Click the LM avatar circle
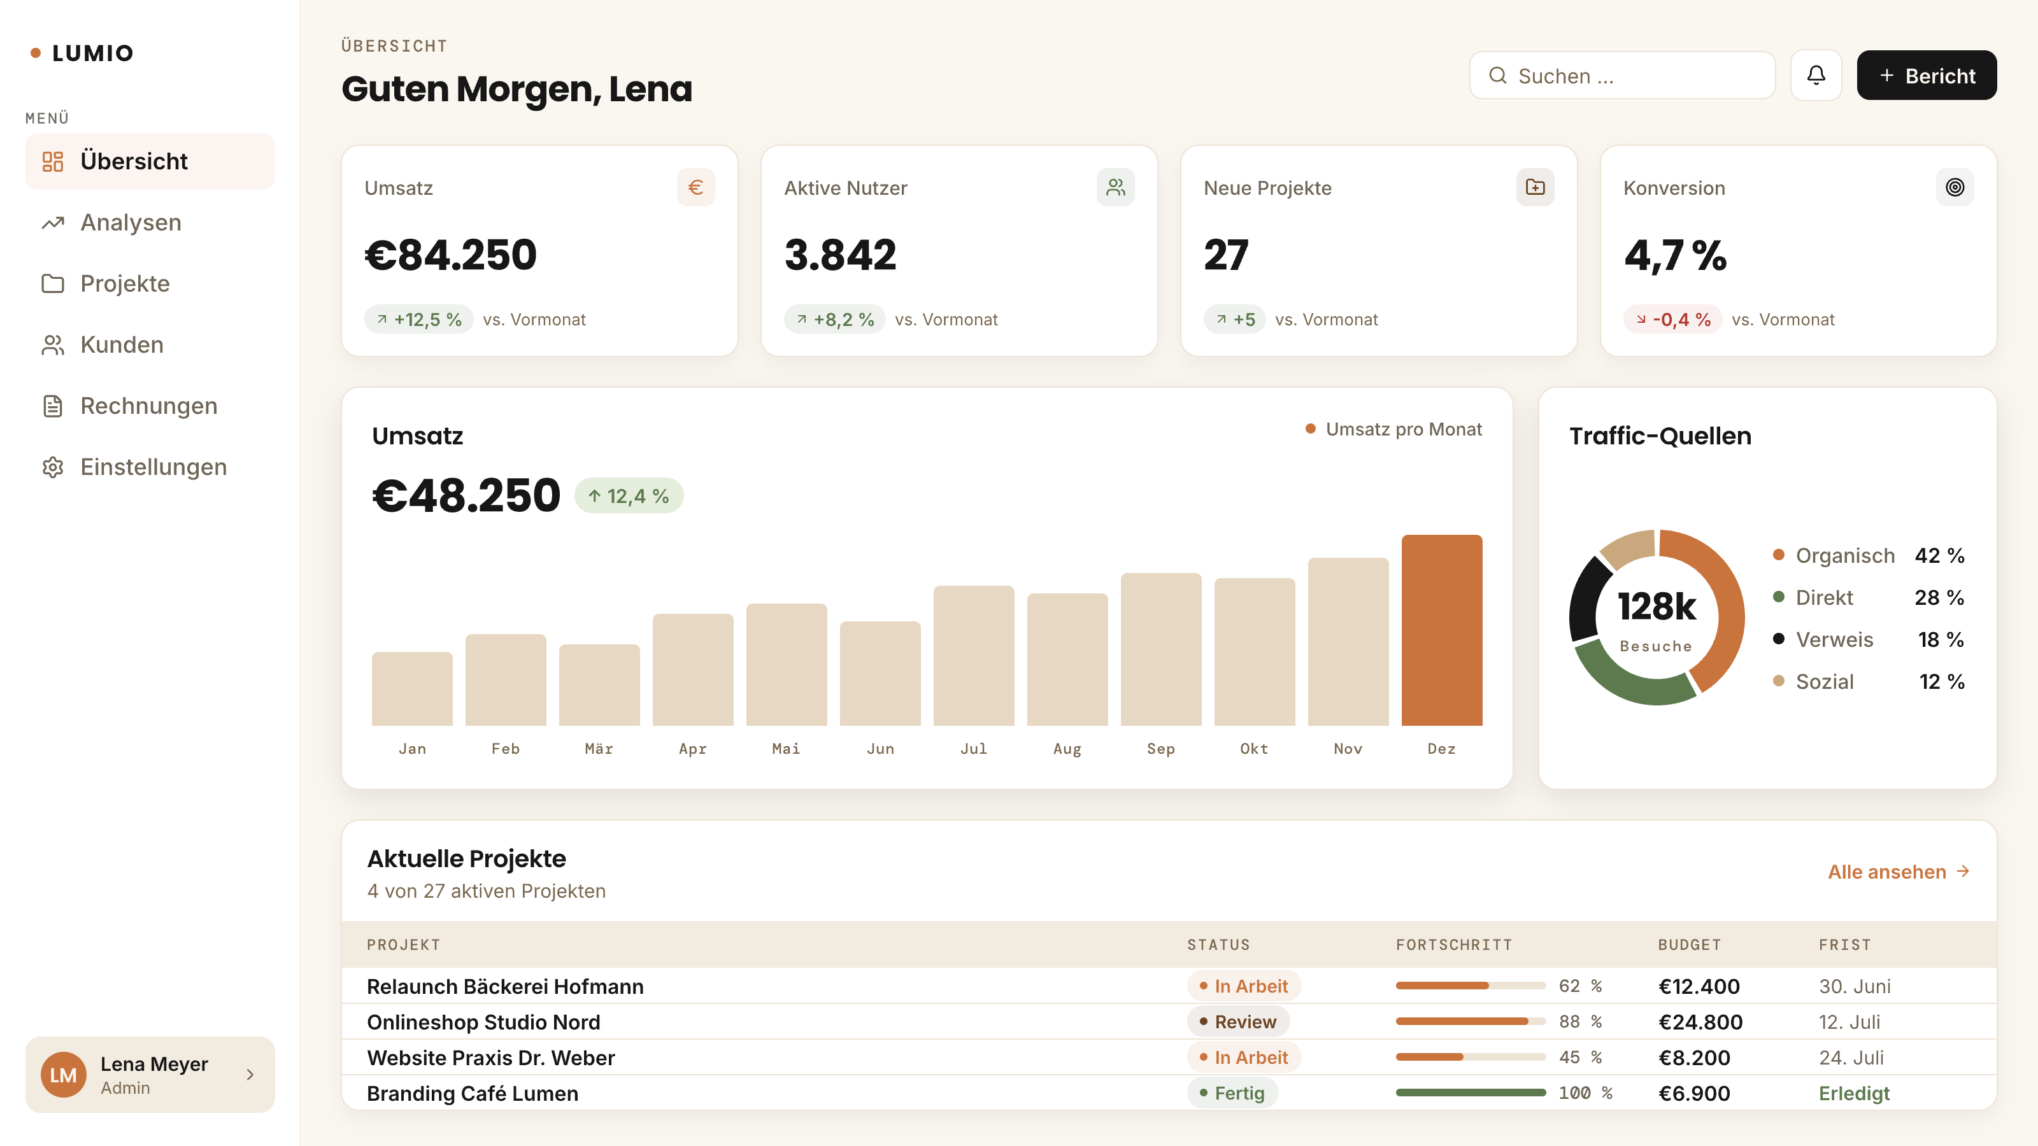2038x1146 pixels. coord(63,1075)
